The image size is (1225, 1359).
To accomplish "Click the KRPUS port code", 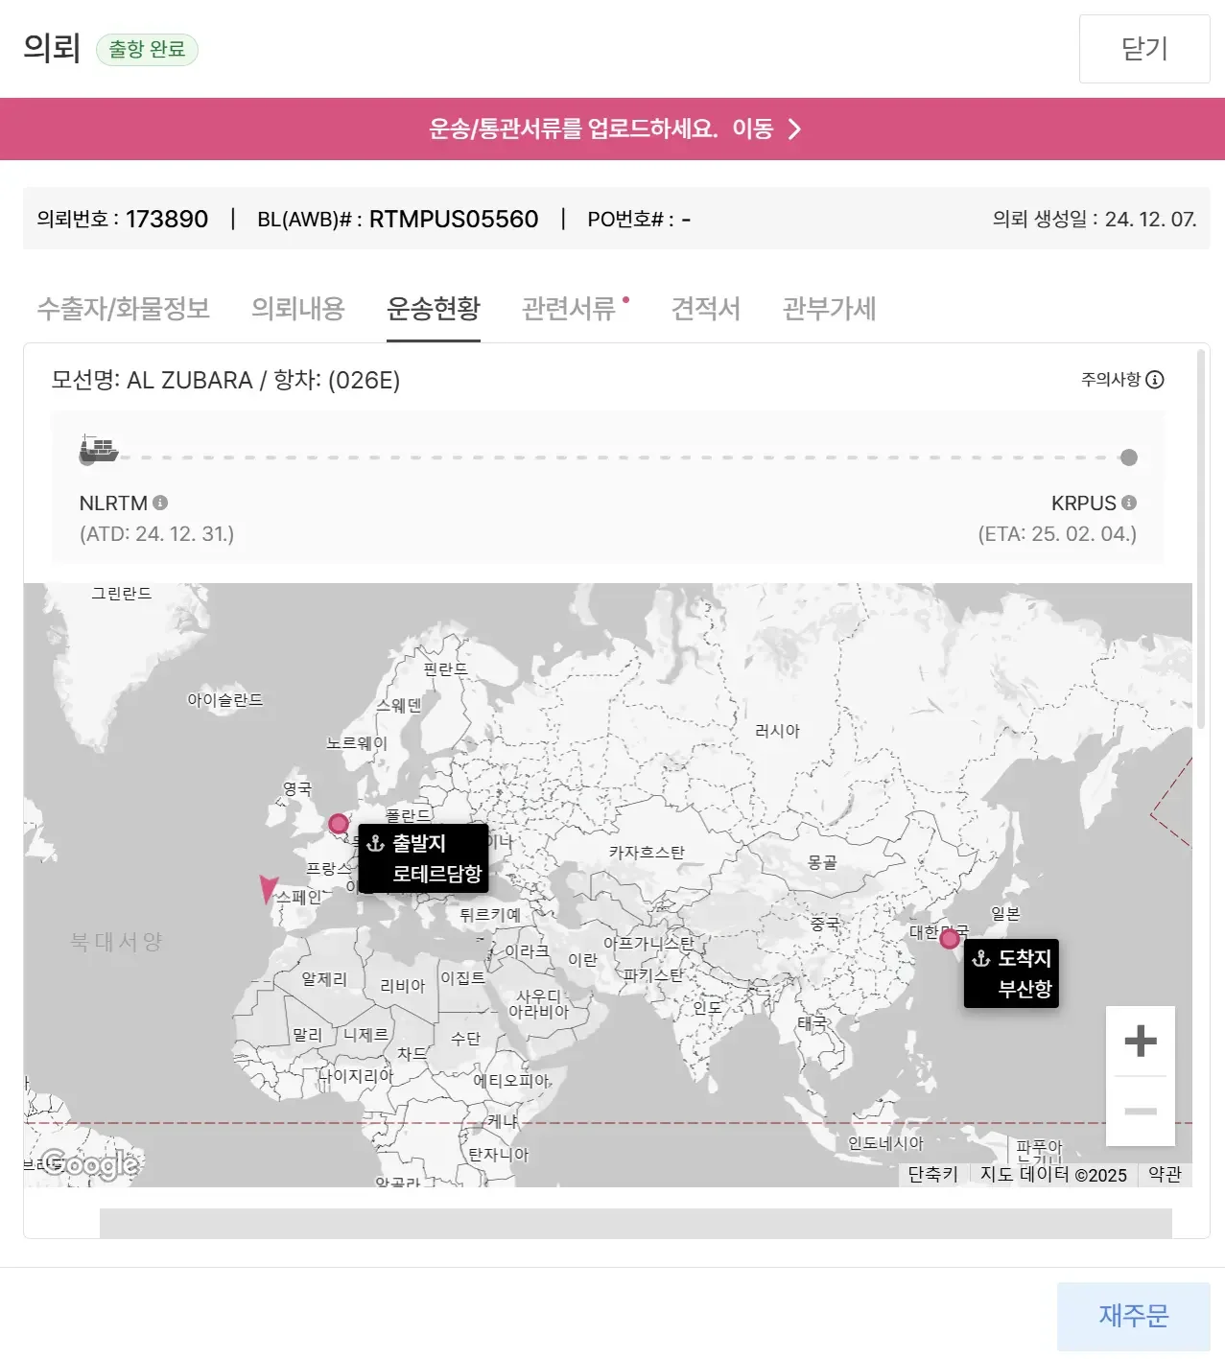I will click(x=1084, y=504).
